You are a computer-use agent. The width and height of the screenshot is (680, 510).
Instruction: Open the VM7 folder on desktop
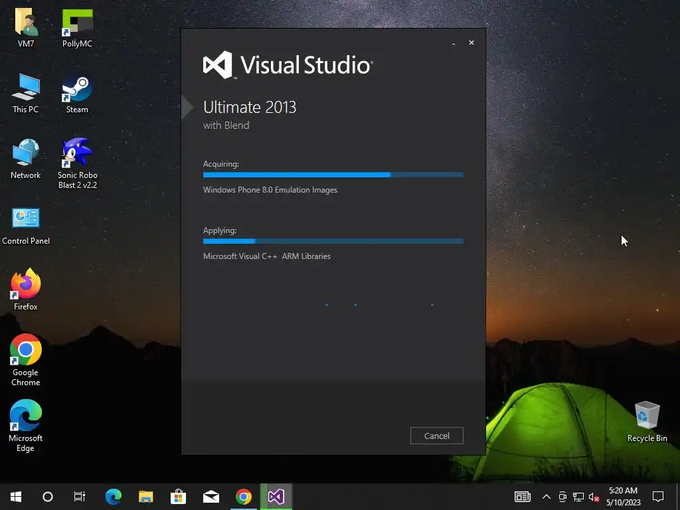coord(26,27)
